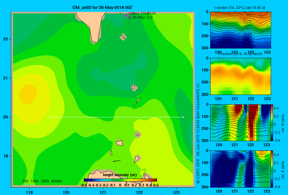Click latitude label 19 on main map axis
Image resolution: width=288 pixels, height=195 pixels.
point(5,156)
